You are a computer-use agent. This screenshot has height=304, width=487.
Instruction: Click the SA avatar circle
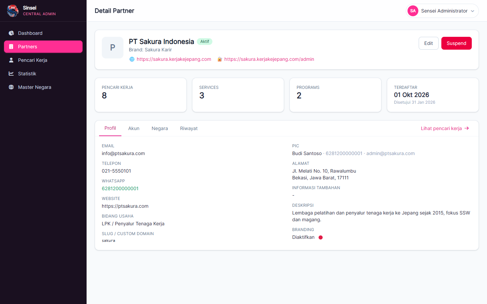pos(413,11)
